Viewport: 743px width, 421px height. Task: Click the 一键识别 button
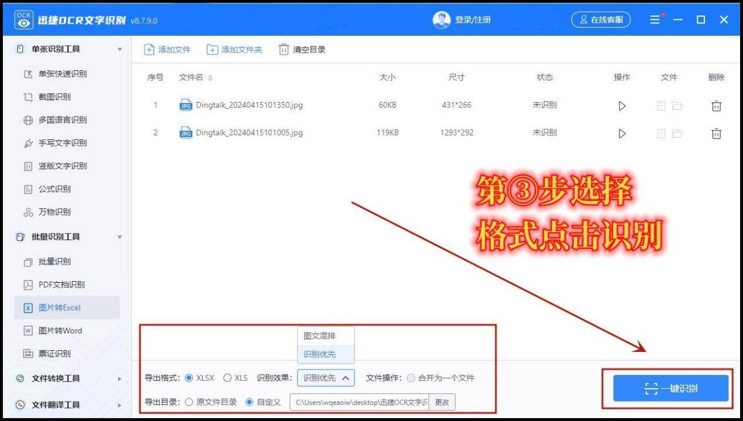coord(670,388)
